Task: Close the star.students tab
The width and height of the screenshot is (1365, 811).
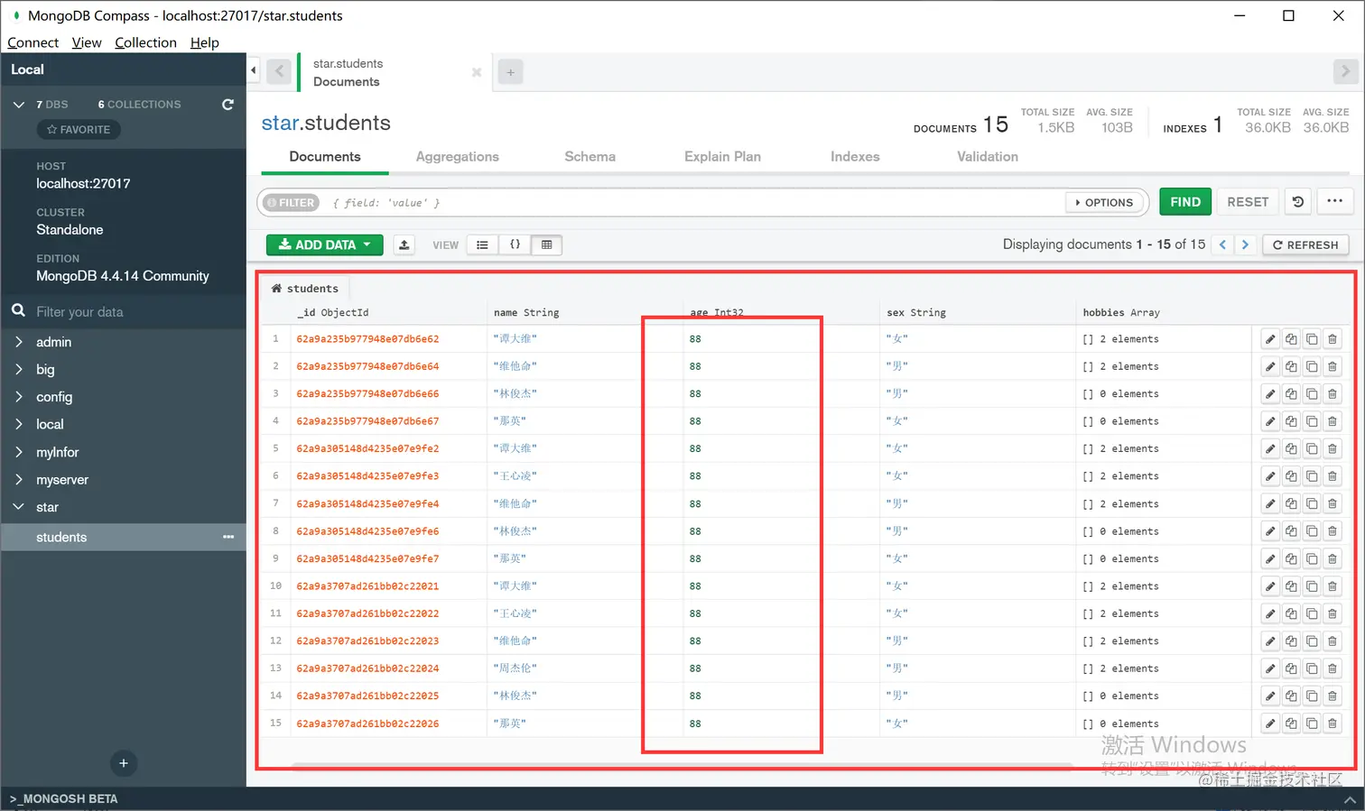Action: click(477, 72)
